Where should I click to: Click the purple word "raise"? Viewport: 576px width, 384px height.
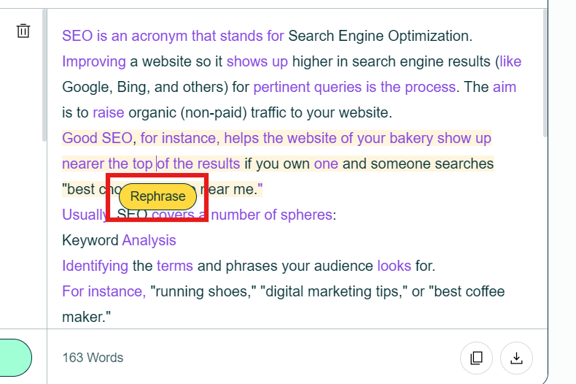109,112
